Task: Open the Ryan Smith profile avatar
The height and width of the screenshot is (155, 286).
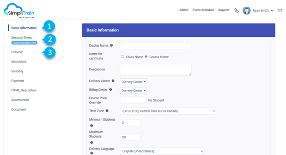Action: click(x=246, y=10)
